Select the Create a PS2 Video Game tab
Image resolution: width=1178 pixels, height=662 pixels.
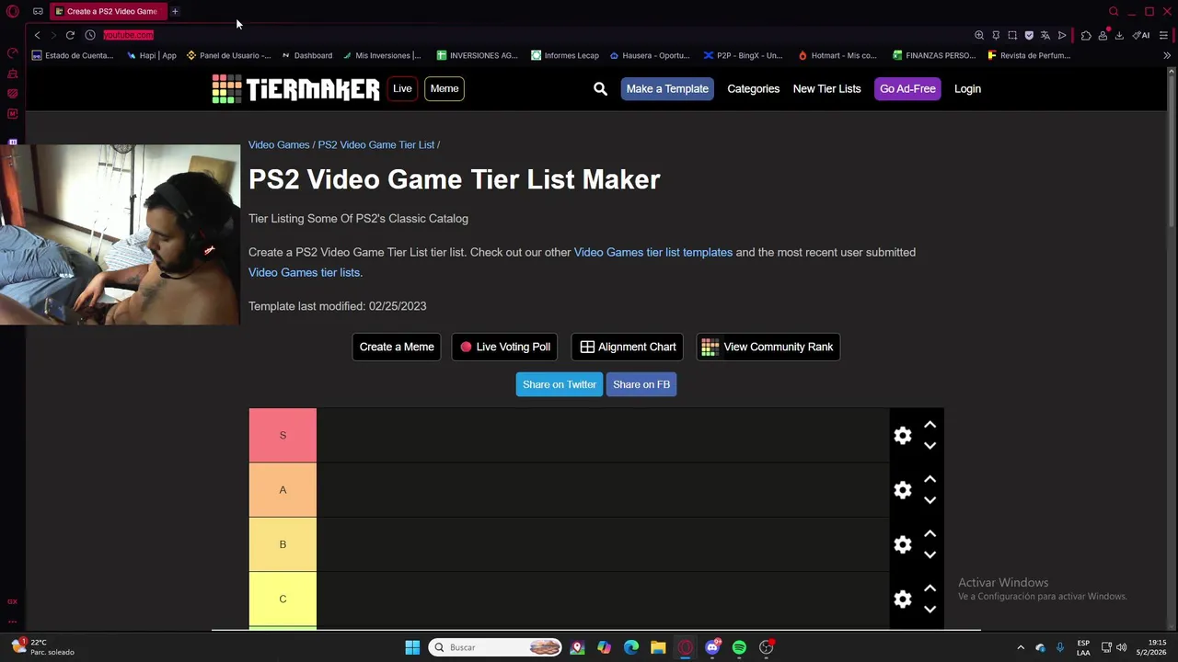click(x=107, y=11)
